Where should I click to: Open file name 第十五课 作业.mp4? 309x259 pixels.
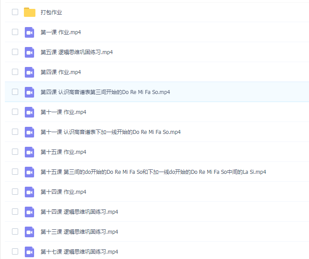click(x=63, y=152)
